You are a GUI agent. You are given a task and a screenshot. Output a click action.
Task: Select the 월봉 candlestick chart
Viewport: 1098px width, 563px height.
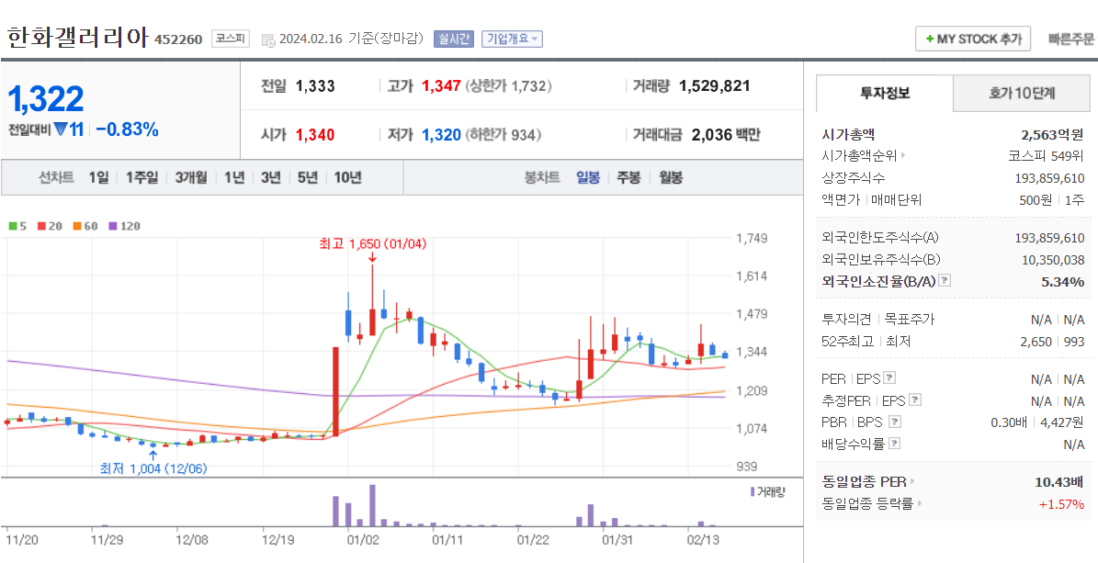coord(670,177)
